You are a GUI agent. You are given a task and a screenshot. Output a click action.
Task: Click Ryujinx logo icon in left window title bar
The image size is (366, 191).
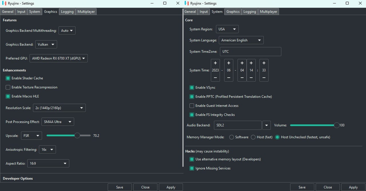4,3
